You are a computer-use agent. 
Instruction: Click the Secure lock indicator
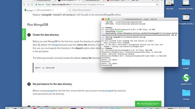(40, 5)
